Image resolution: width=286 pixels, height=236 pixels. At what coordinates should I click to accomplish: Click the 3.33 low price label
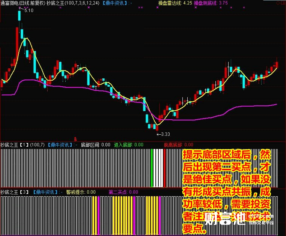pos(166,134)
